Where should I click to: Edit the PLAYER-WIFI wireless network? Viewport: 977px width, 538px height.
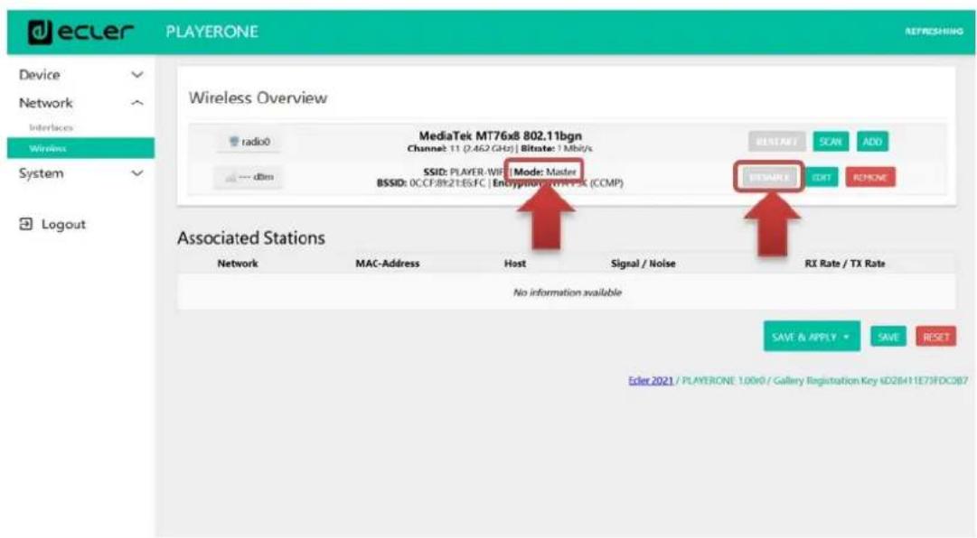pos(821,178)
